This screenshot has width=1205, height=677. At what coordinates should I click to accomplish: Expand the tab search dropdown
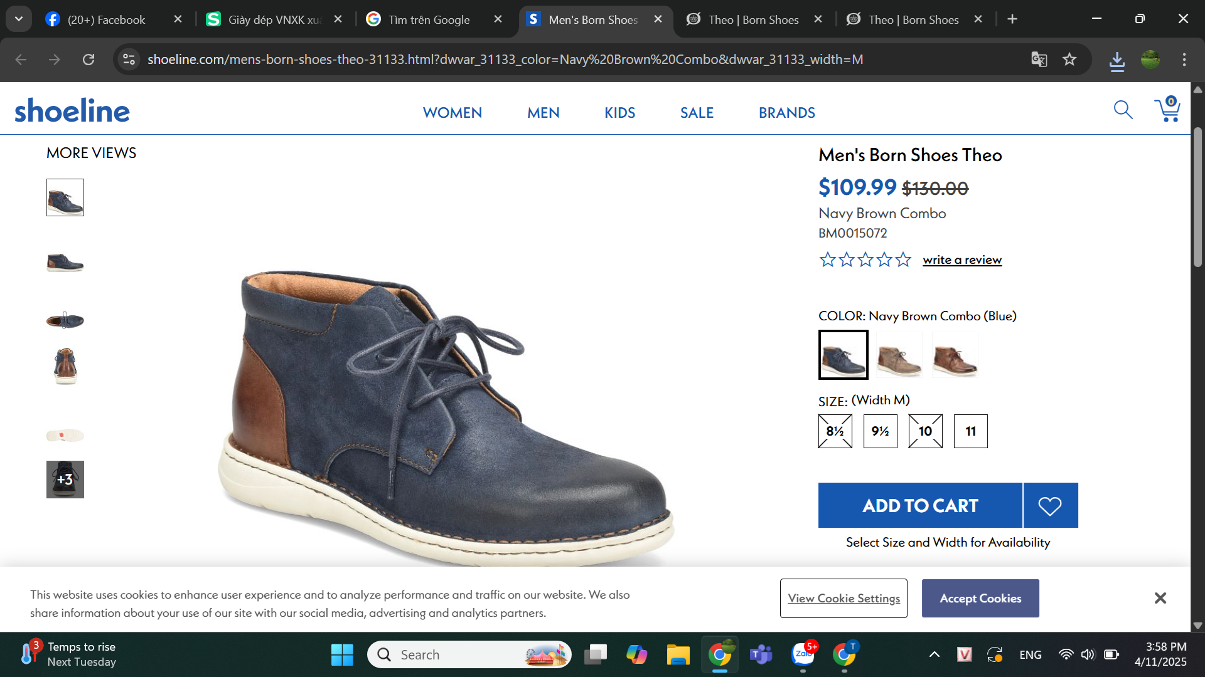(x=19, y=19)
